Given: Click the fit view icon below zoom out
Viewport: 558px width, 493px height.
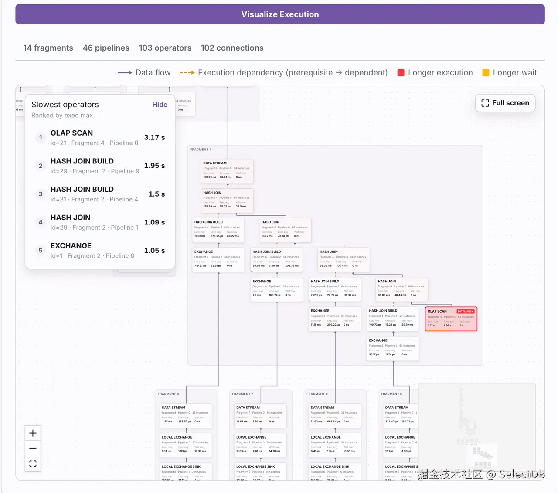Looking at the screenshot, I should tap(33, 463).
